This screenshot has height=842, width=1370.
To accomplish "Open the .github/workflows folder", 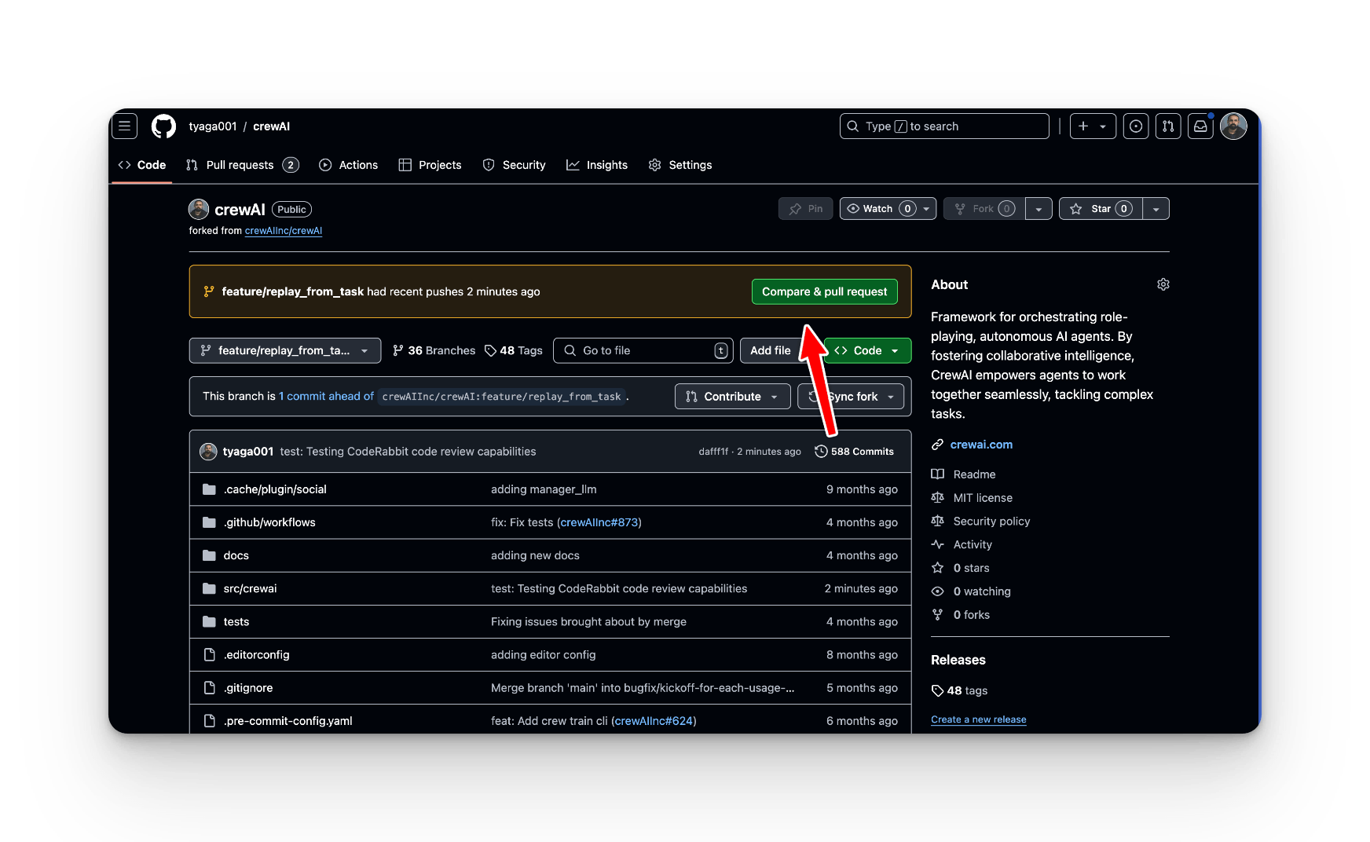I will point(269,522).
